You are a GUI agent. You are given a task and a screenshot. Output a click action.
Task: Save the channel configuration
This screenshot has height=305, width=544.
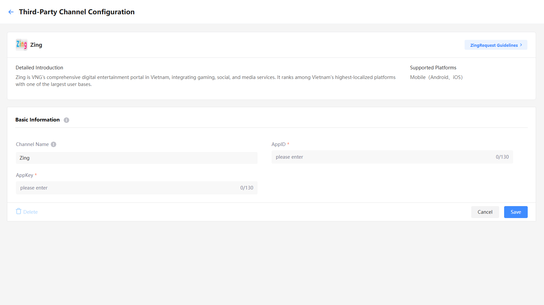pos(516,212)
